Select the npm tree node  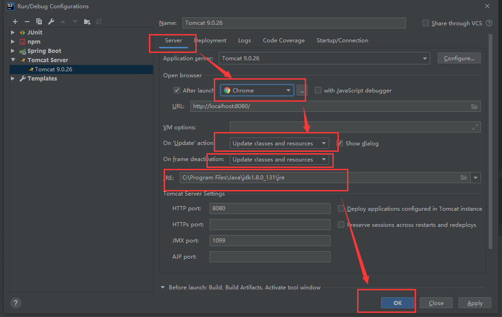point(34,42)
